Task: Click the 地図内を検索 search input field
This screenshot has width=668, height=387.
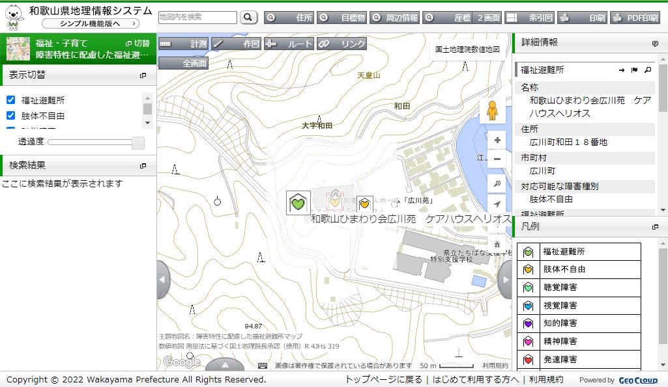Action: (x=197, y=18)
